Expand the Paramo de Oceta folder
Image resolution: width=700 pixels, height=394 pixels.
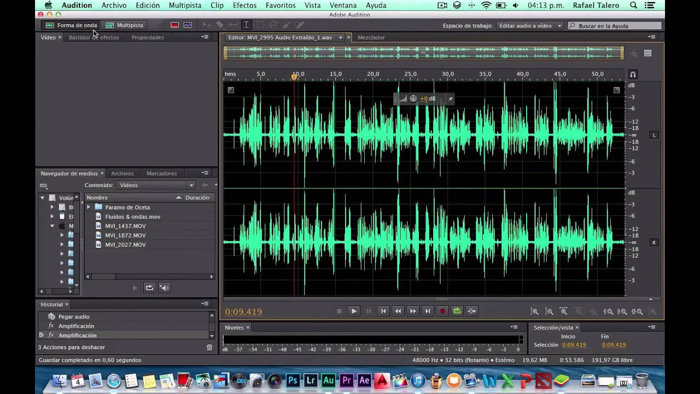pyautogui.click(x=89, y=207)
